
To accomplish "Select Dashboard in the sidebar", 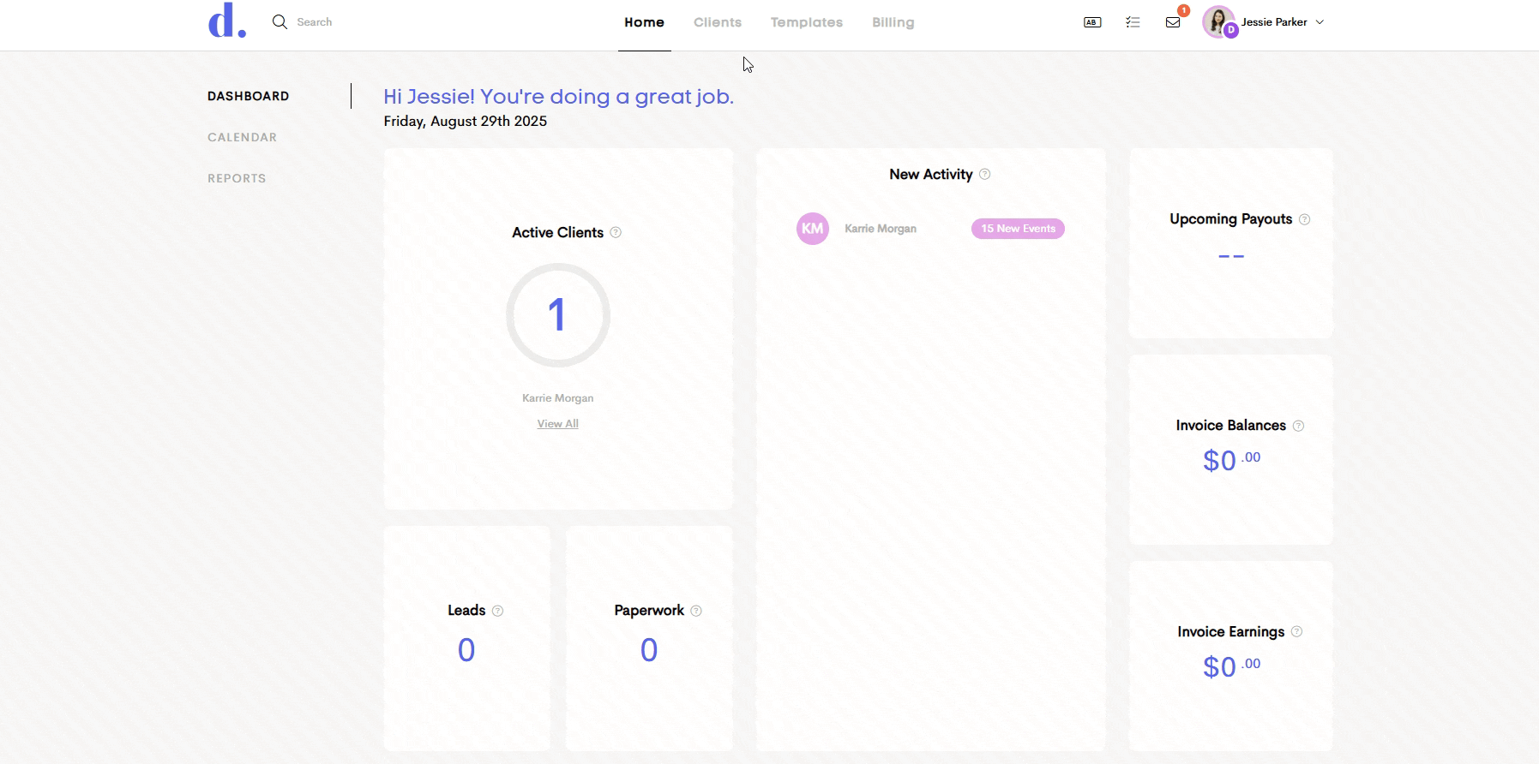I will 249,96.
